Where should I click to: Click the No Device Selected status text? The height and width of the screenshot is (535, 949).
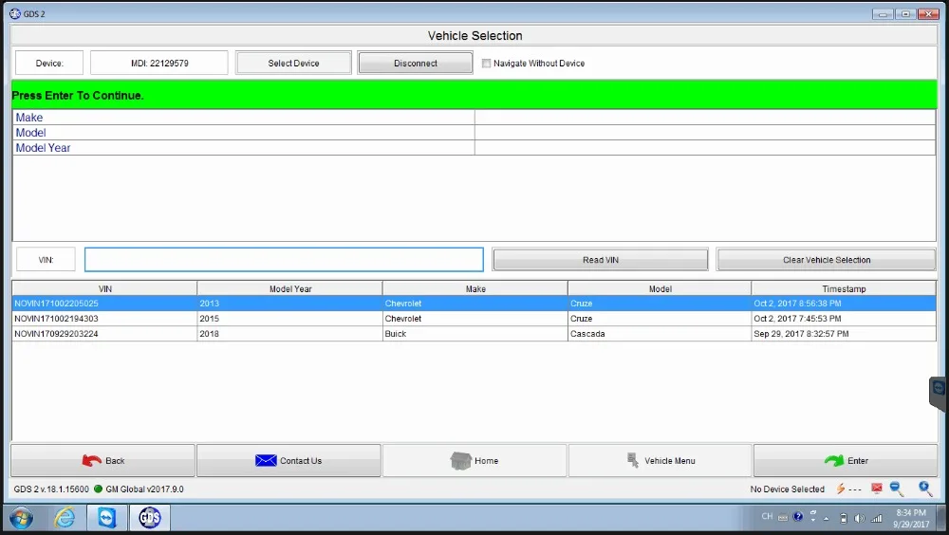point(787,489)
